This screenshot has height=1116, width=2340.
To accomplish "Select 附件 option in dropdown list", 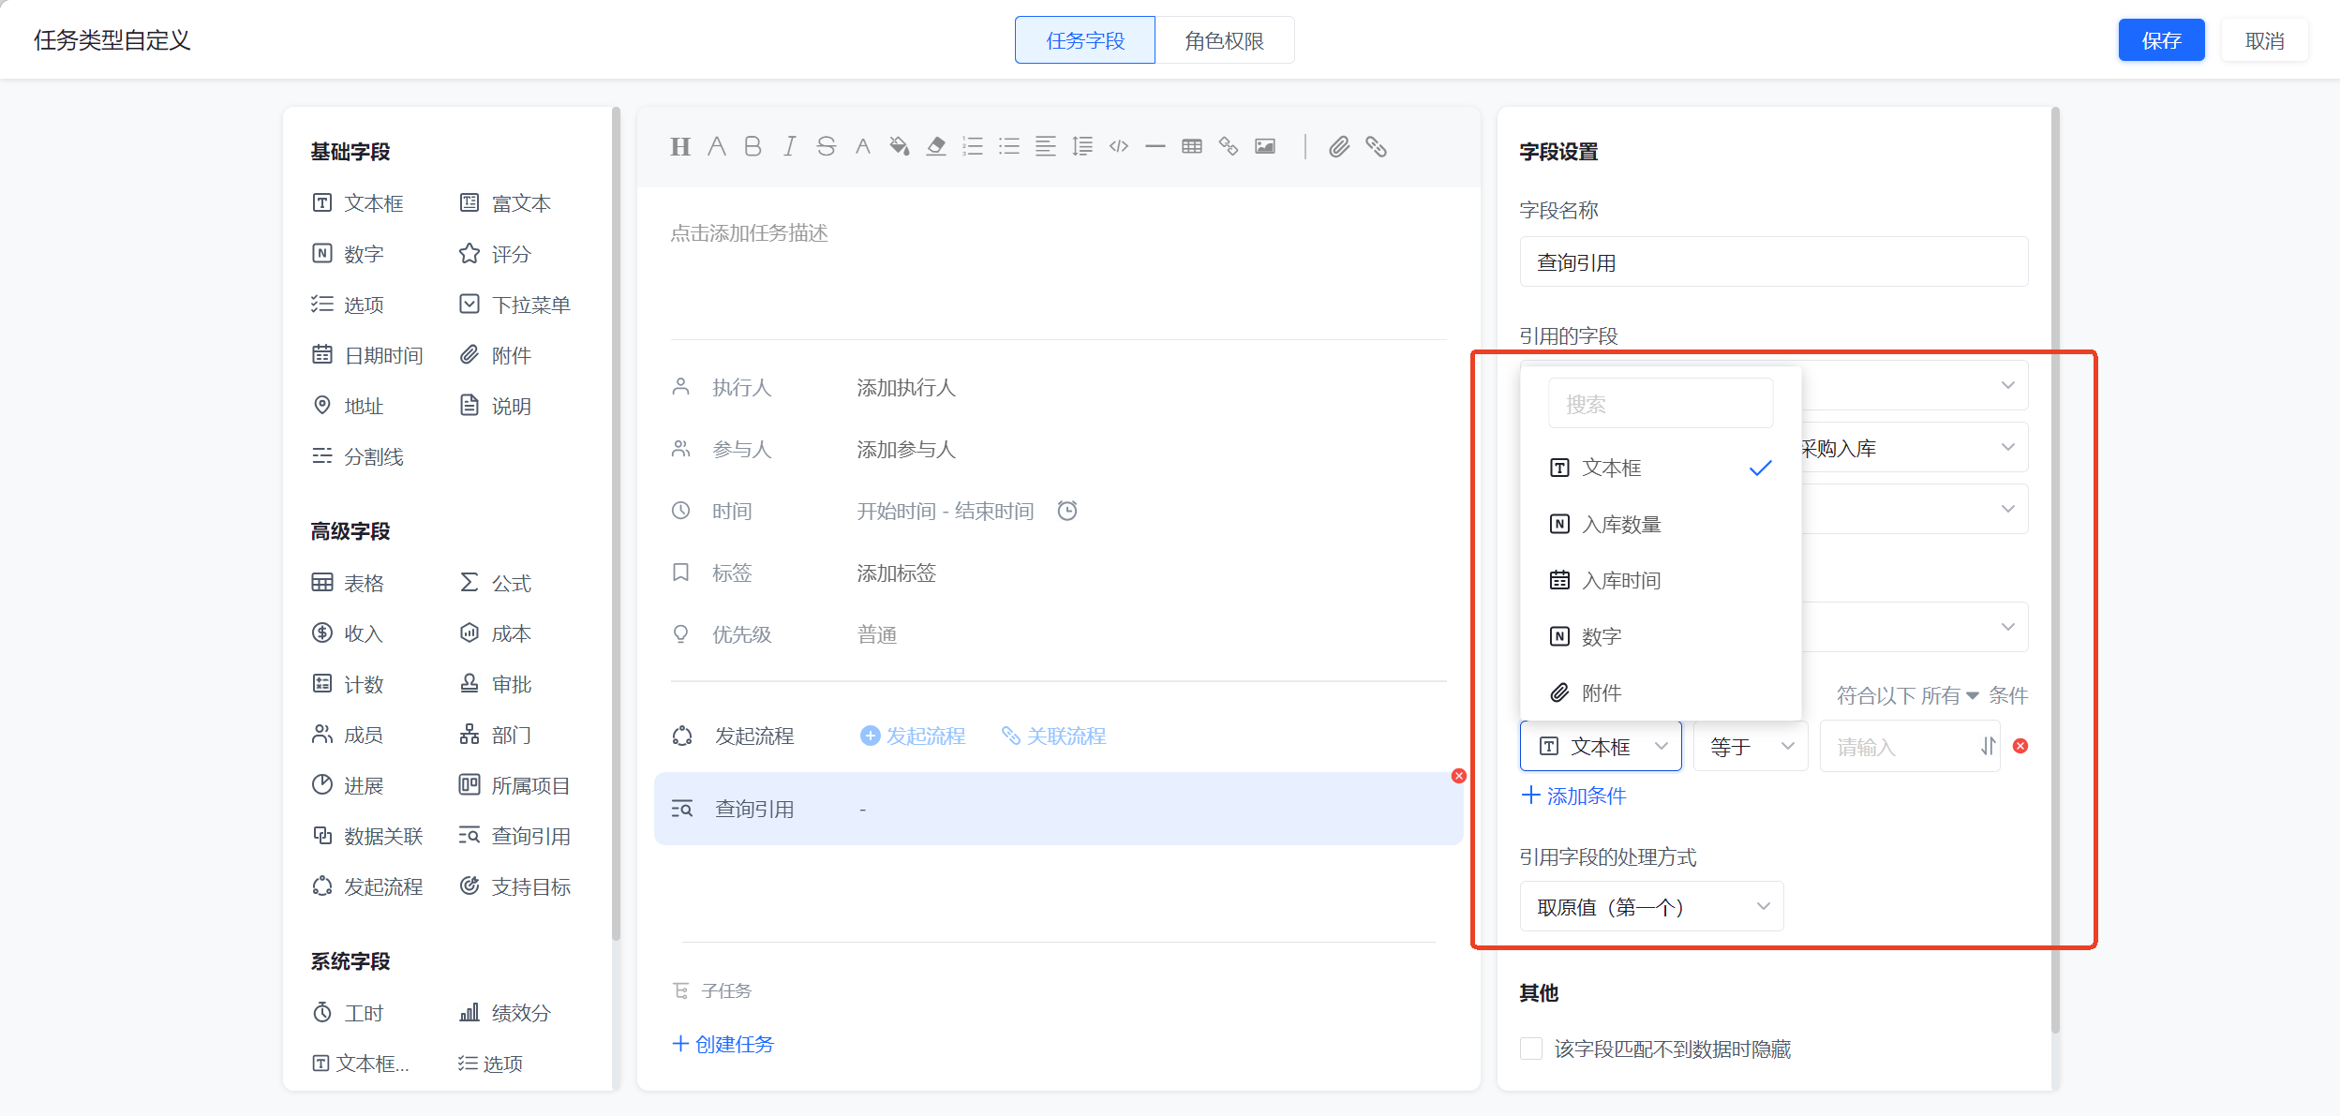I will coord(1661,692).
